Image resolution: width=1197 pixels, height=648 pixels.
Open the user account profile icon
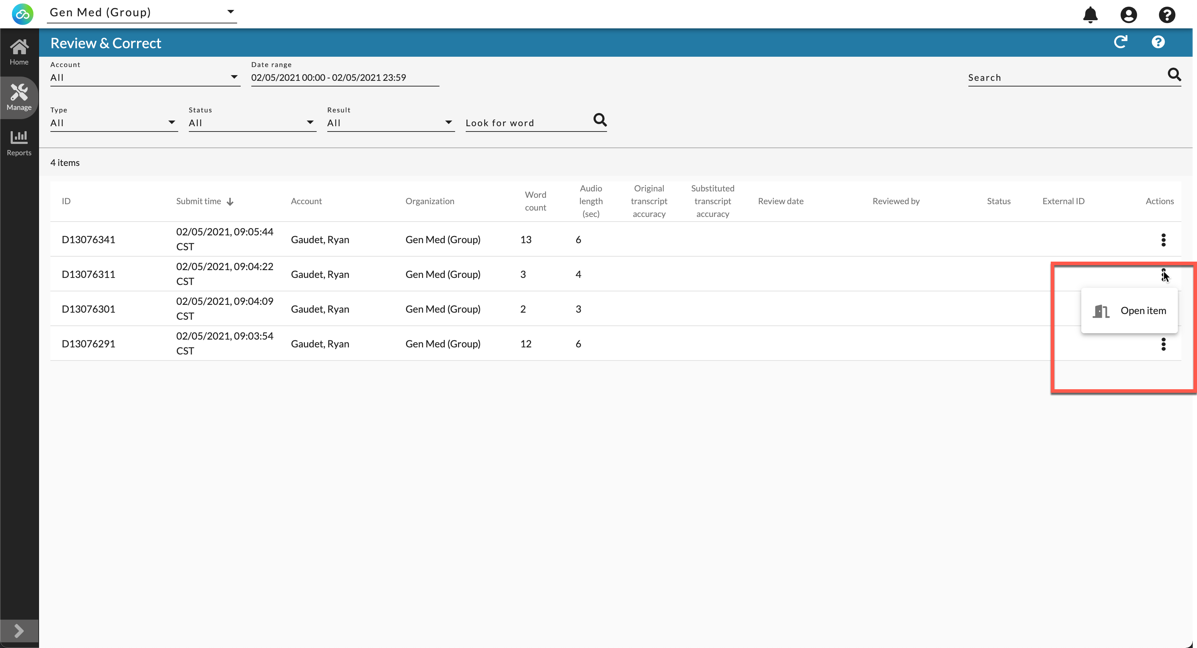coord(1128,15)
